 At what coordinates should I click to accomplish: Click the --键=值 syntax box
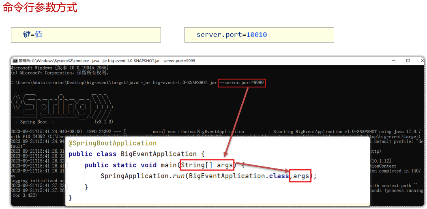coord(86,35)
